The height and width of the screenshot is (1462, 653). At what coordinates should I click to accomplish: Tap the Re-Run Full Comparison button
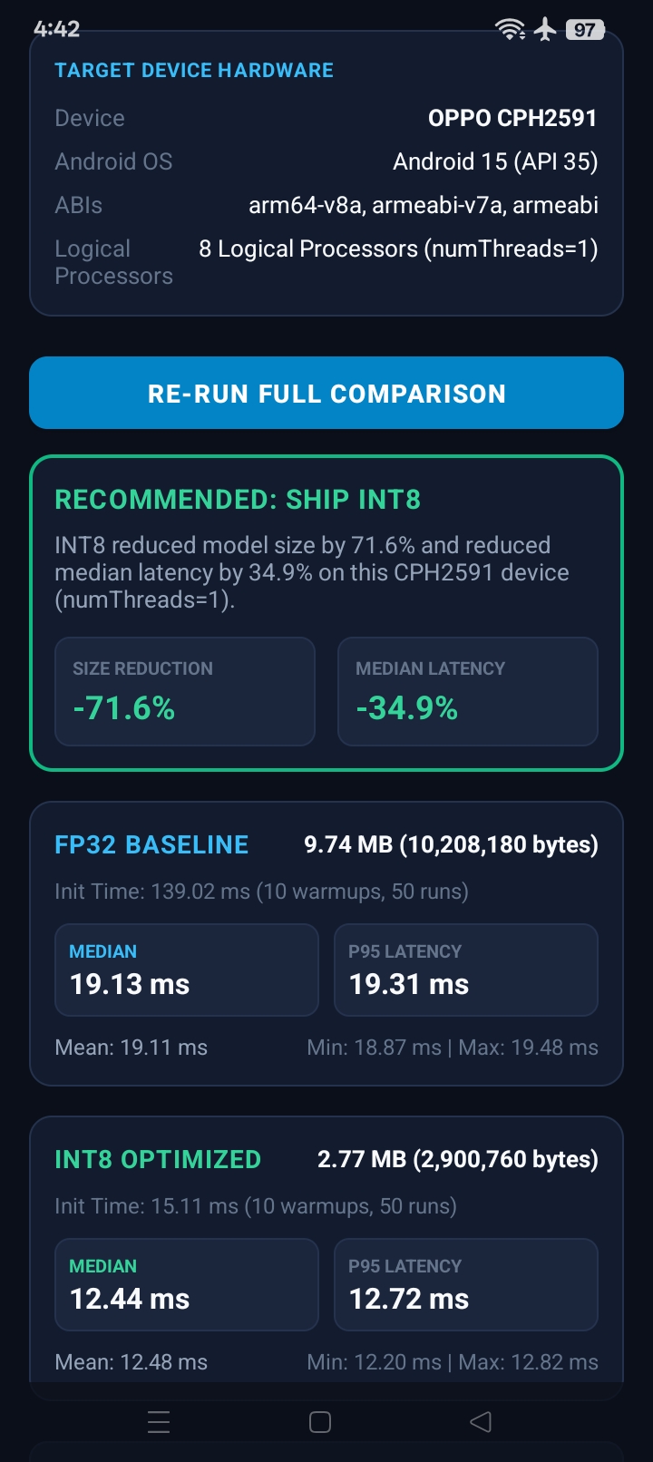pyautogui.click(x=326, y=393)
